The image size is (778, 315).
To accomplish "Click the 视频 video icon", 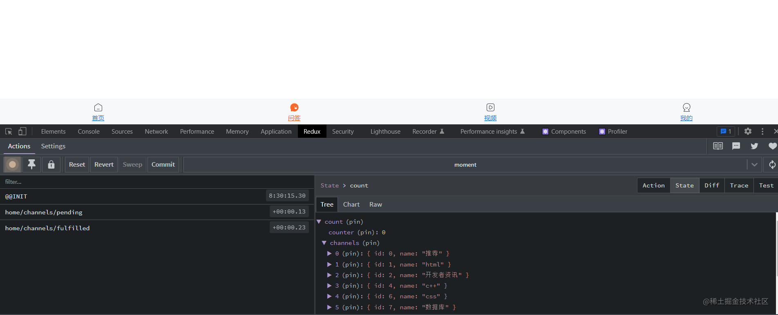I will (490, 108).
